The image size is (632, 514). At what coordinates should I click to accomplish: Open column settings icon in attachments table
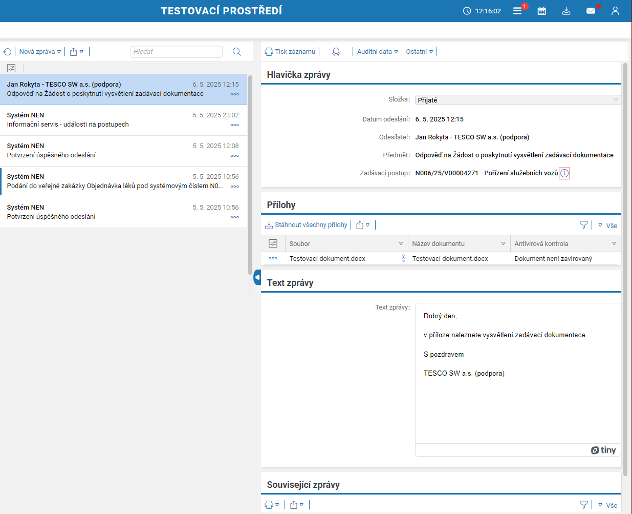click(x=273, y=243)
